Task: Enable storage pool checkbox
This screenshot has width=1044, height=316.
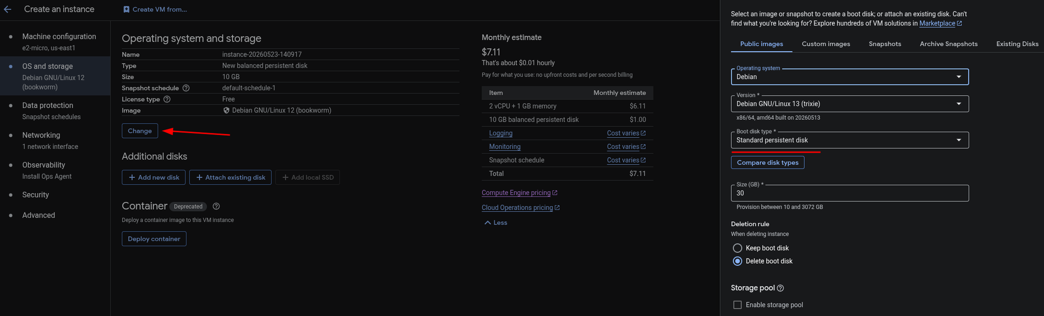Action: tap(737, 305)
